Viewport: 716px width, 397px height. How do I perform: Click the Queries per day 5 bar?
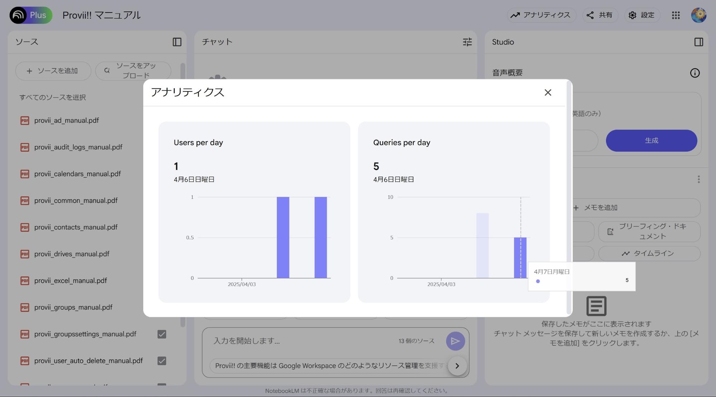click(x=520, y=258)
